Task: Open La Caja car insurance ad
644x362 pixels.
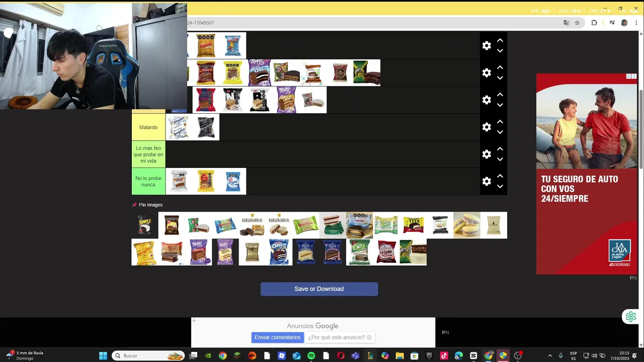Action: pos(587,174)
